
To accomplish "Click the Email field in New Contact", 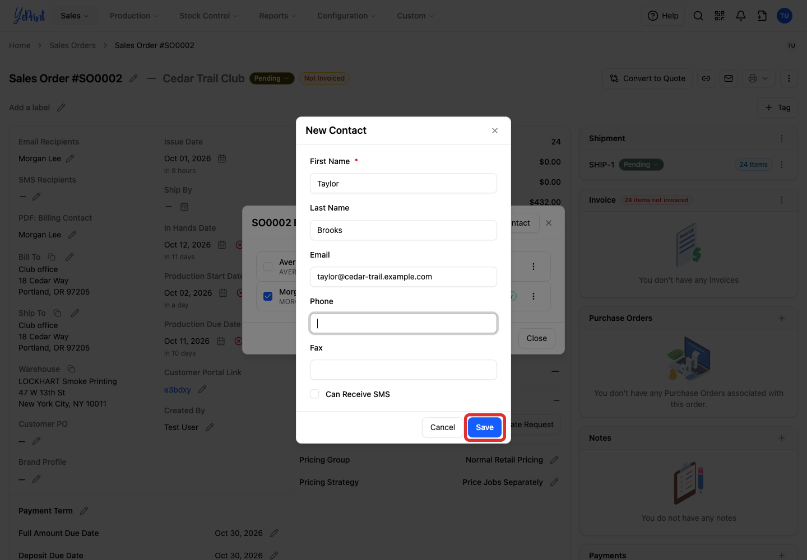I will (x=403, y=277).
